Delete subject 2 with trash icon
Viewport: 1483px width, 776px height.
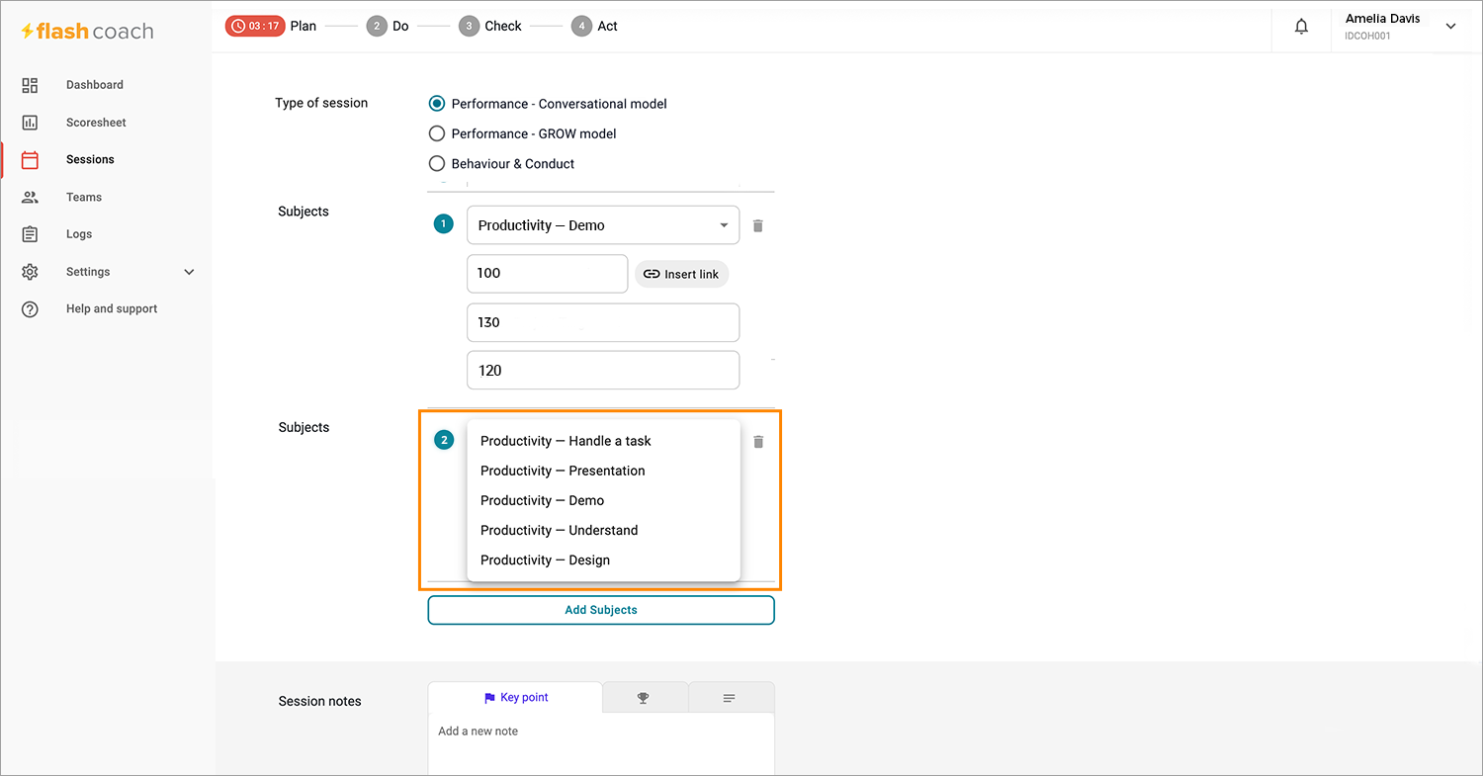pyautogui.click(x=758, y=442)
